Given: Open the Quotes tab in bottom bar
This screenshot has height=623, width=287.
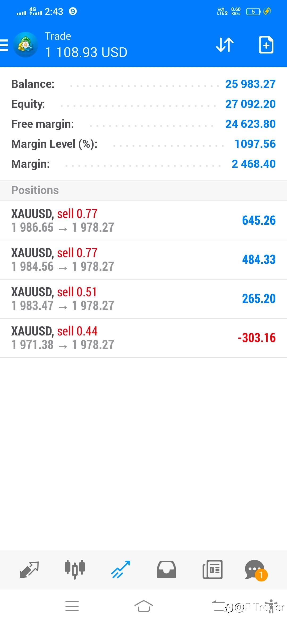Looking at the screenshot, I should (x=29, y=569).
